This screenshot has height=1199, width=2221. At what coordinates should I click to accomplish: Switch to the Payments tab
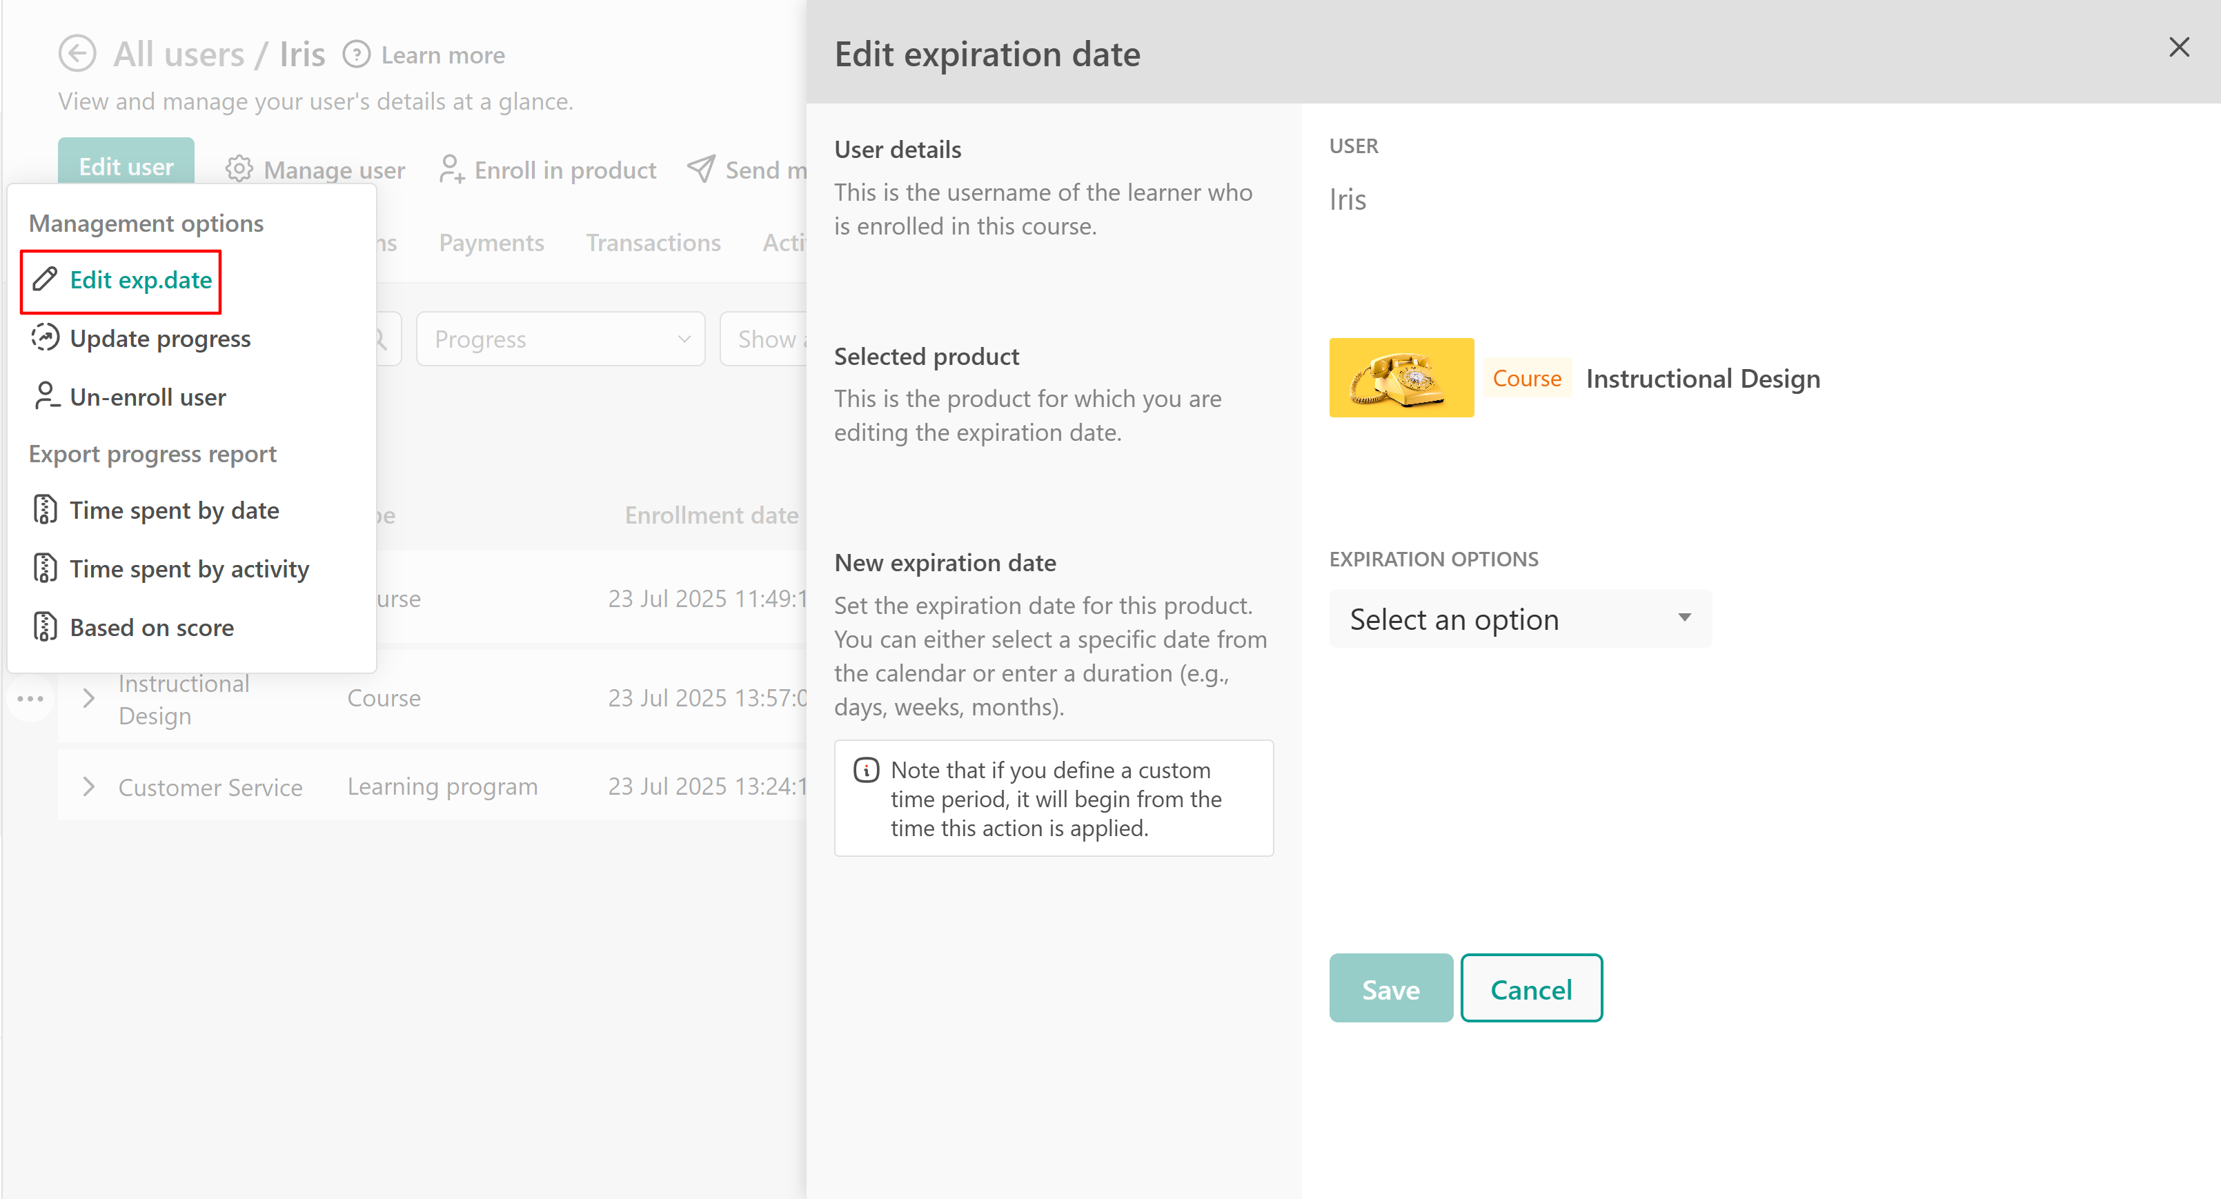(491, 243)
